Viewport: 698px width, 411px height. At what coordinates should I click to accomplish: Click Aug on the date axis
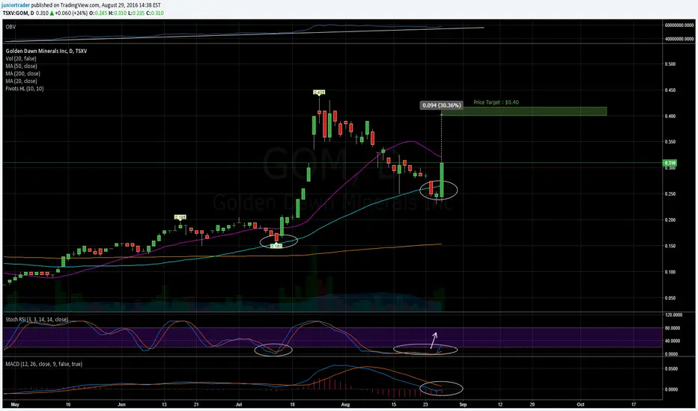point(345,405)
